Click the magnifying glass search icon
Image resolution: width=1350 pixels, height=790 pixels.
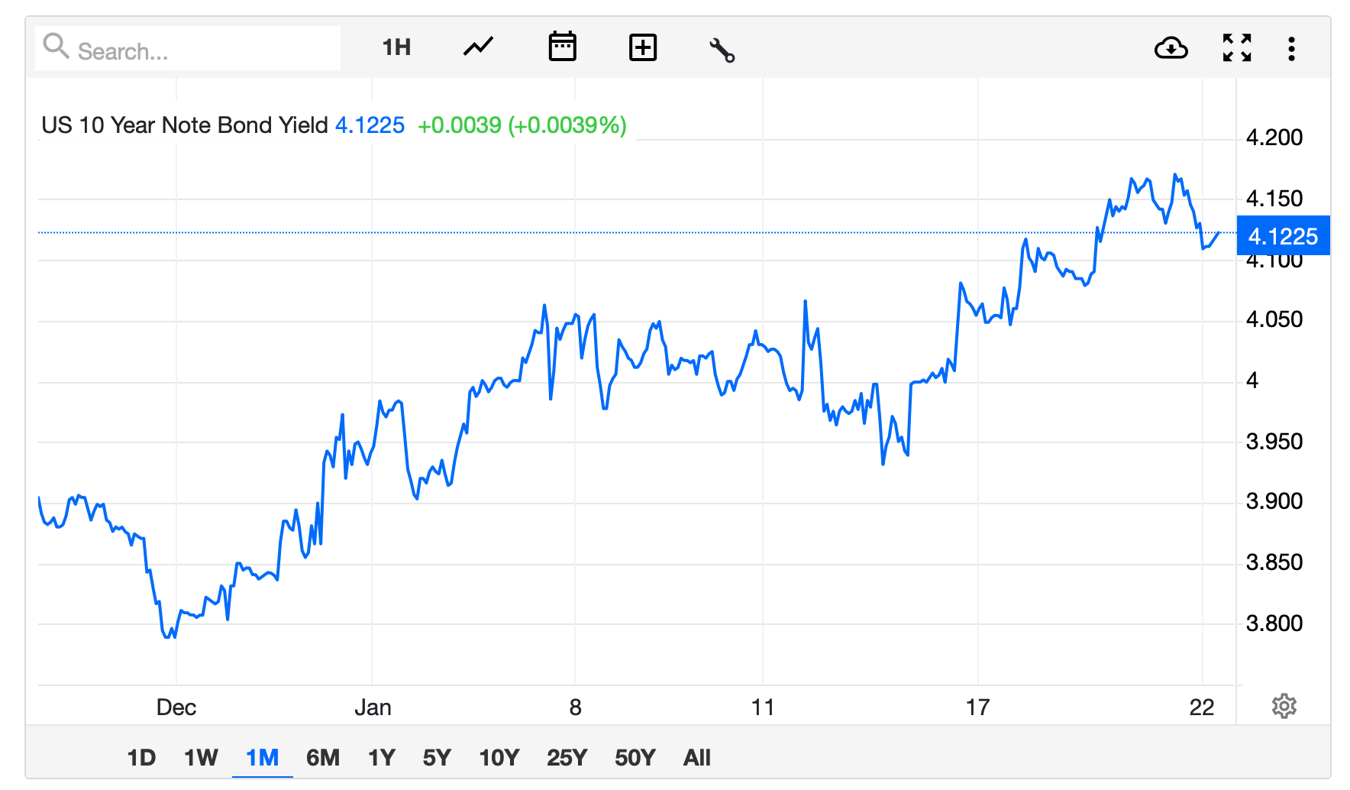[x=56, y=47]
